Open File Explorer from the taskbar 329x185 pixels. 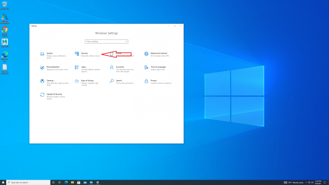[x=72, y=183]
